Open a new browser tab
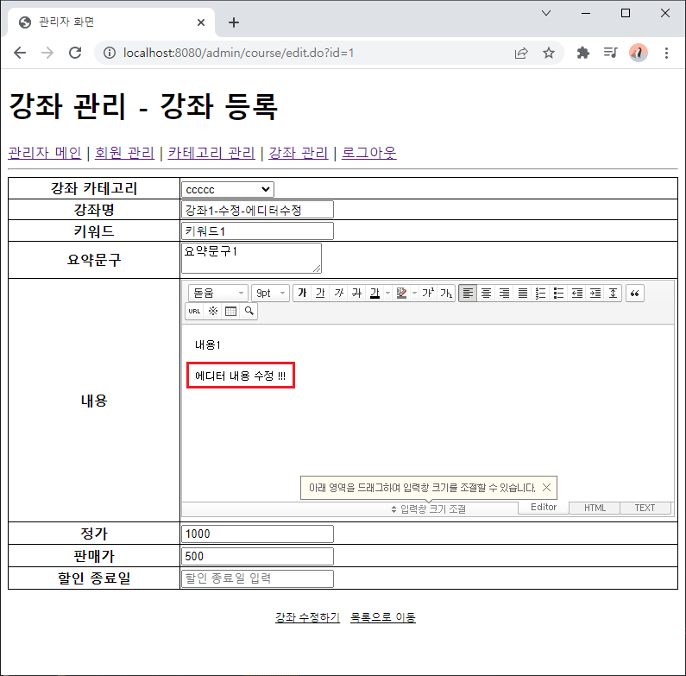Viewport: 686px width, 676px height. click(234, 22)
